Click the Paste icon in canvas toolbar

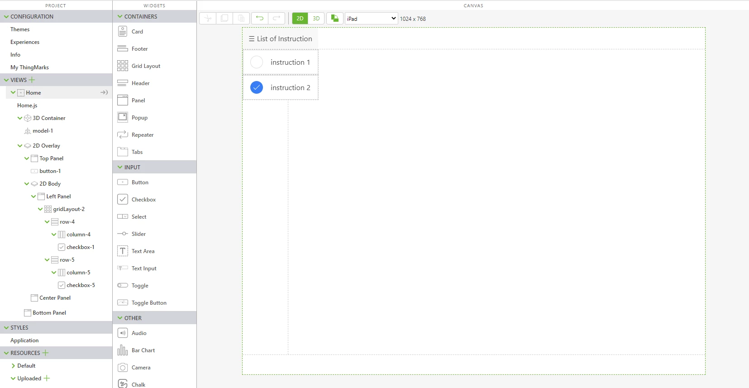coord(241,19)
